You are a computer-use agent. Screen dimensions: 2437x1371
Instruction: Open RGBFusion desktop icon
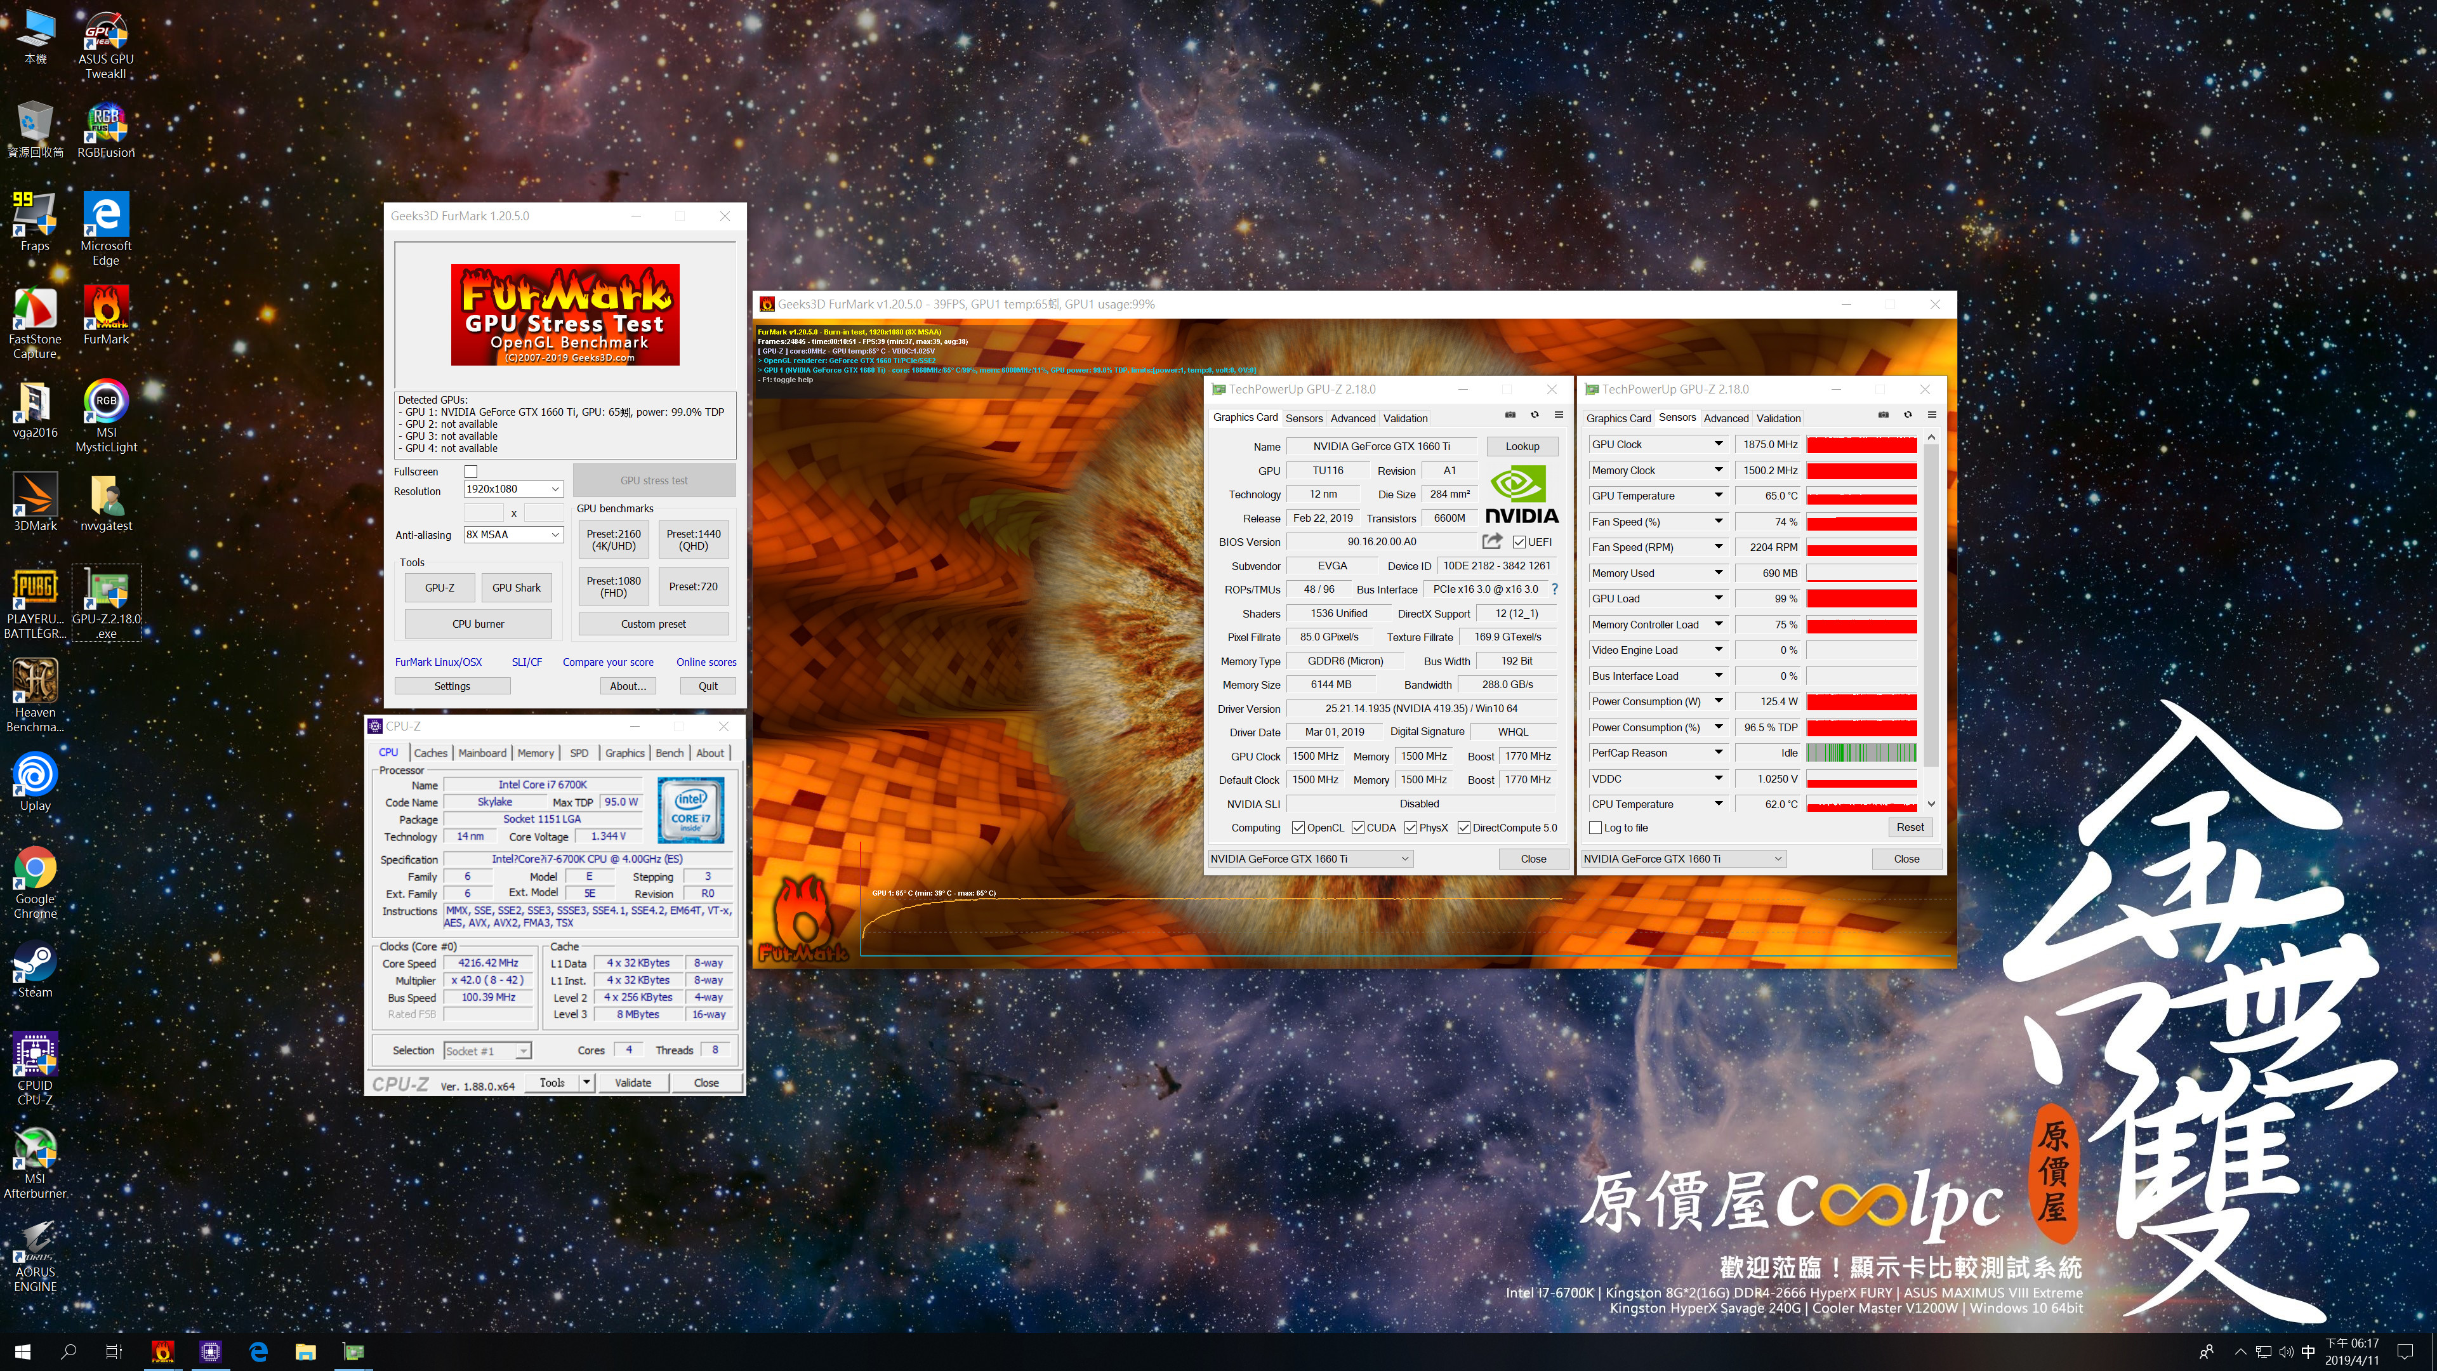tap(106, 131)
